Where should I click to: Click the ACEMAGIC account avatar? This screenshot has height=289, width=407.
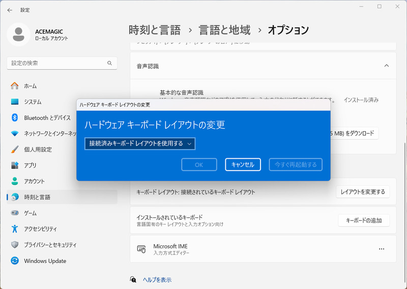18,35
